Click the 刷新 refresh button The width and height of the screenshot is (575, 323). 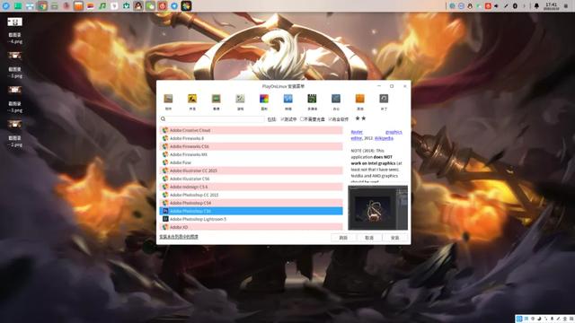click(343, 238)
